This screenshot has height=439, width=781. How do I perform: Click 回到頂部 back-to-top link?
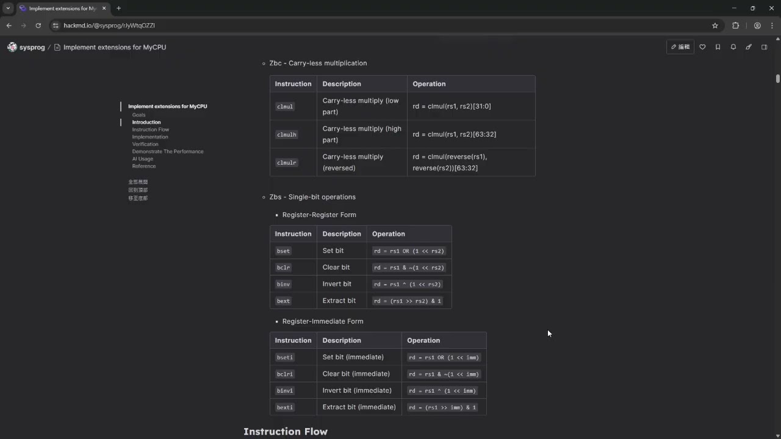138,190
